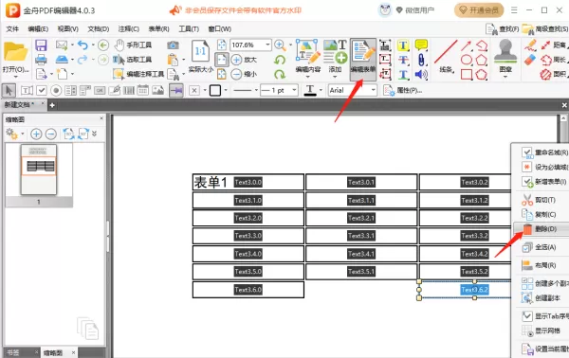Image resolution: width=569 pixels, height=358 pixels.
Task: Click the snapshot camera icon
Action: 173,45
